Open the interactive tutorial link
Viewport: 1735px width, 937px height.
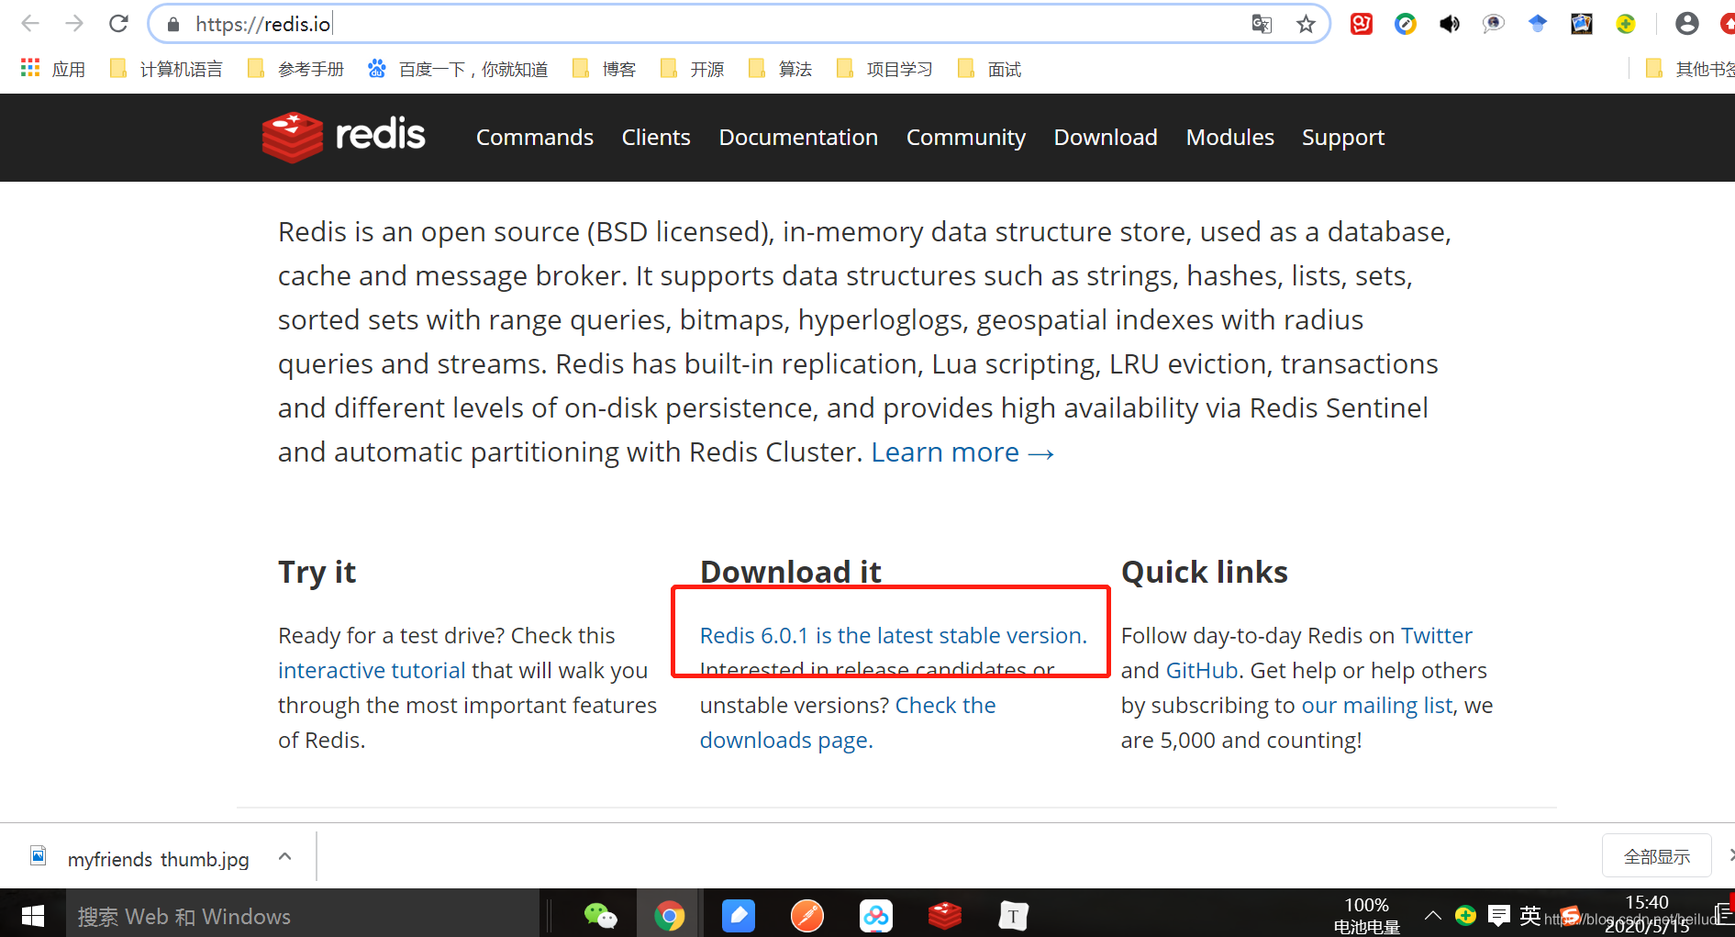(372, 670)
